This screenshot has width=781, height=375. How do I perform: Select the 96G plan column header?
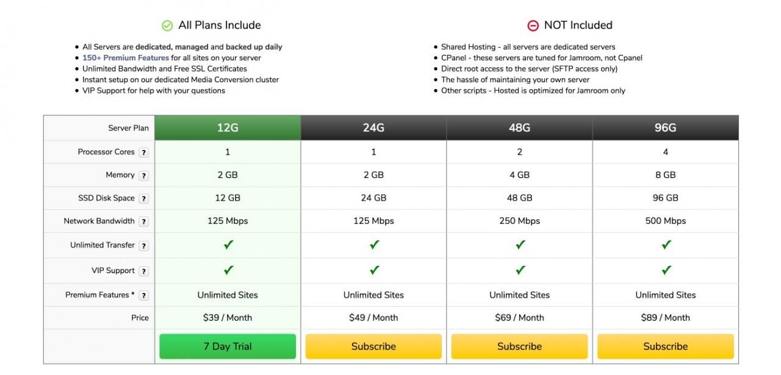tap(665, 128)
